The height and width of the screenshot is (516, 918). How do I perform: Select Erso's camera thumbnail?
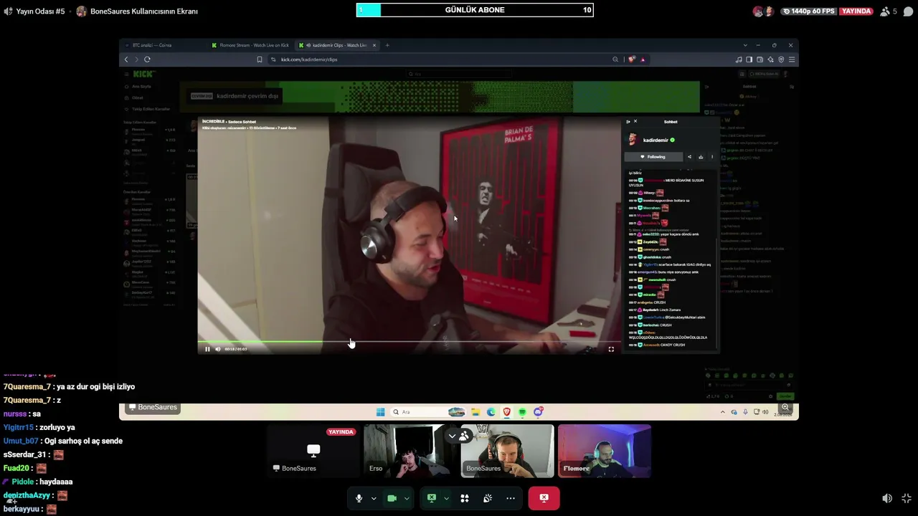tap(410, 451)
